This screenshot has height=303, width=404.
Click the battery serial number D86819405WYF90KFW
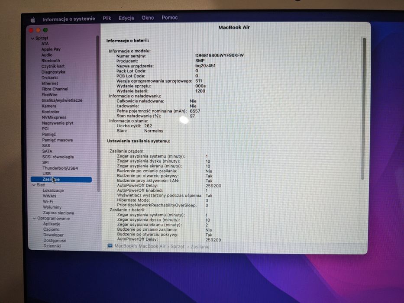(219, 55)
